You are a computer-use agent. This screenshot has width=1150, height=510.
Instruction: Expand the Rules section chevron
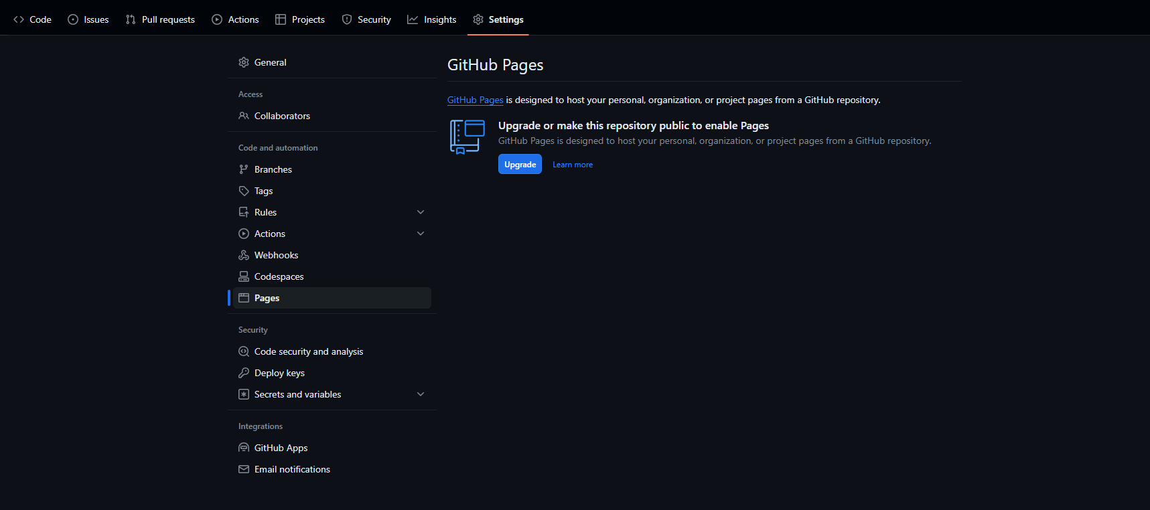421,212
